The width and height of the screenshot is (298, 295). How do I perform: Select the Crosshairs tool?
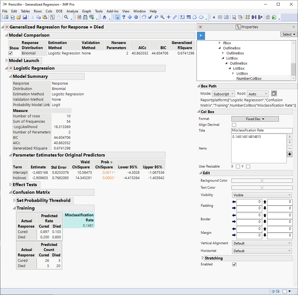[169, 17]
